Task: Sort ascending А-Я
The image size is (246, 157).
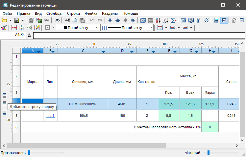Action: [158, 20]
